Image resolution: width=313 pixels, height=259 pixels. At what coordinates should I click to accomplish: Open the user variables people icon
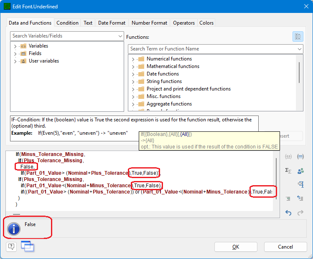pyautogui.click(x=300, y=171)
